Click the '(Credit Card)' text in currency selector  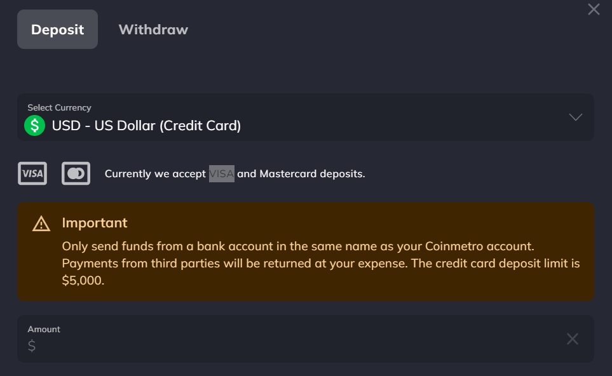pos(200,126)
